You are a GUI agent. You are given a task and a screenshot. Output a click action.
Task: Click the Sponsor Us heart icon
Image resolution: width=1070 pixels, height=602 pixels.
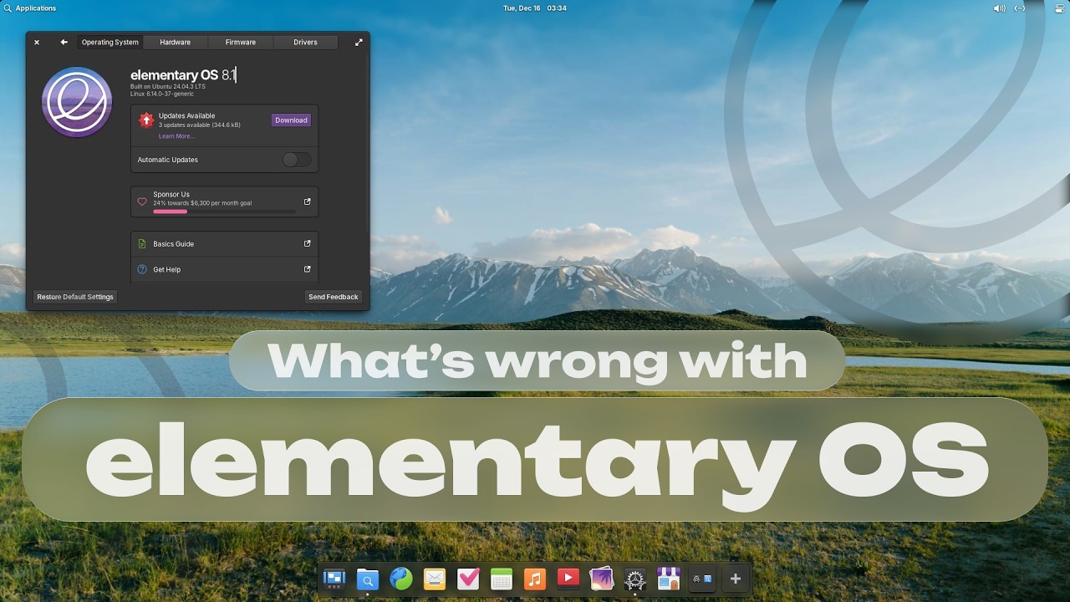pos(142,202)
